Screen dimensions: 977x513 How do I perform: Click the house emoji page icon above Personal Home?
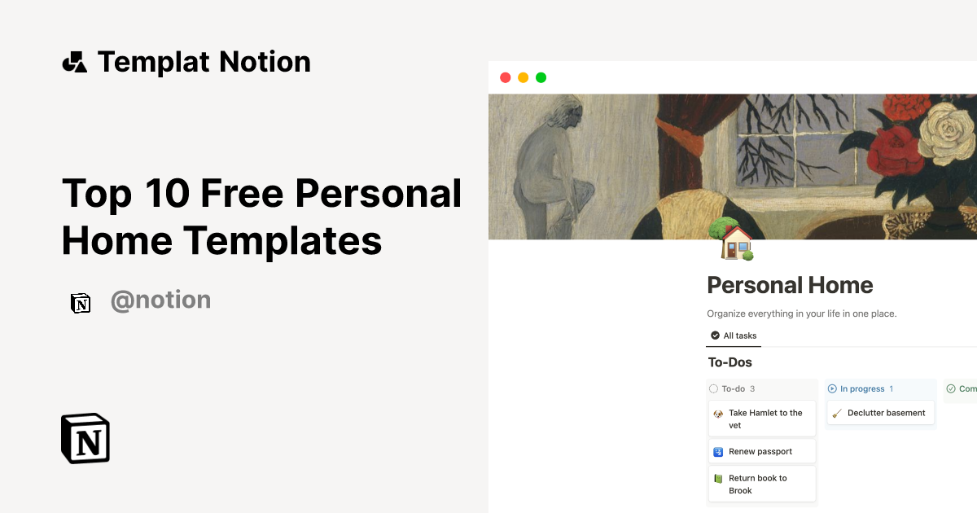pos(735,242)
